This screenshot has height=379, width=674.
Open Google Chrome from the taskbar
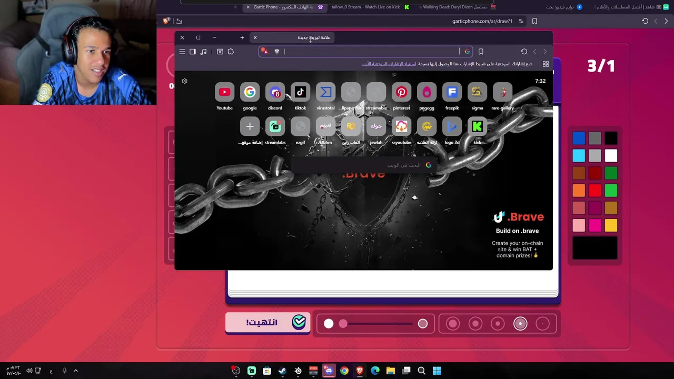344,371
